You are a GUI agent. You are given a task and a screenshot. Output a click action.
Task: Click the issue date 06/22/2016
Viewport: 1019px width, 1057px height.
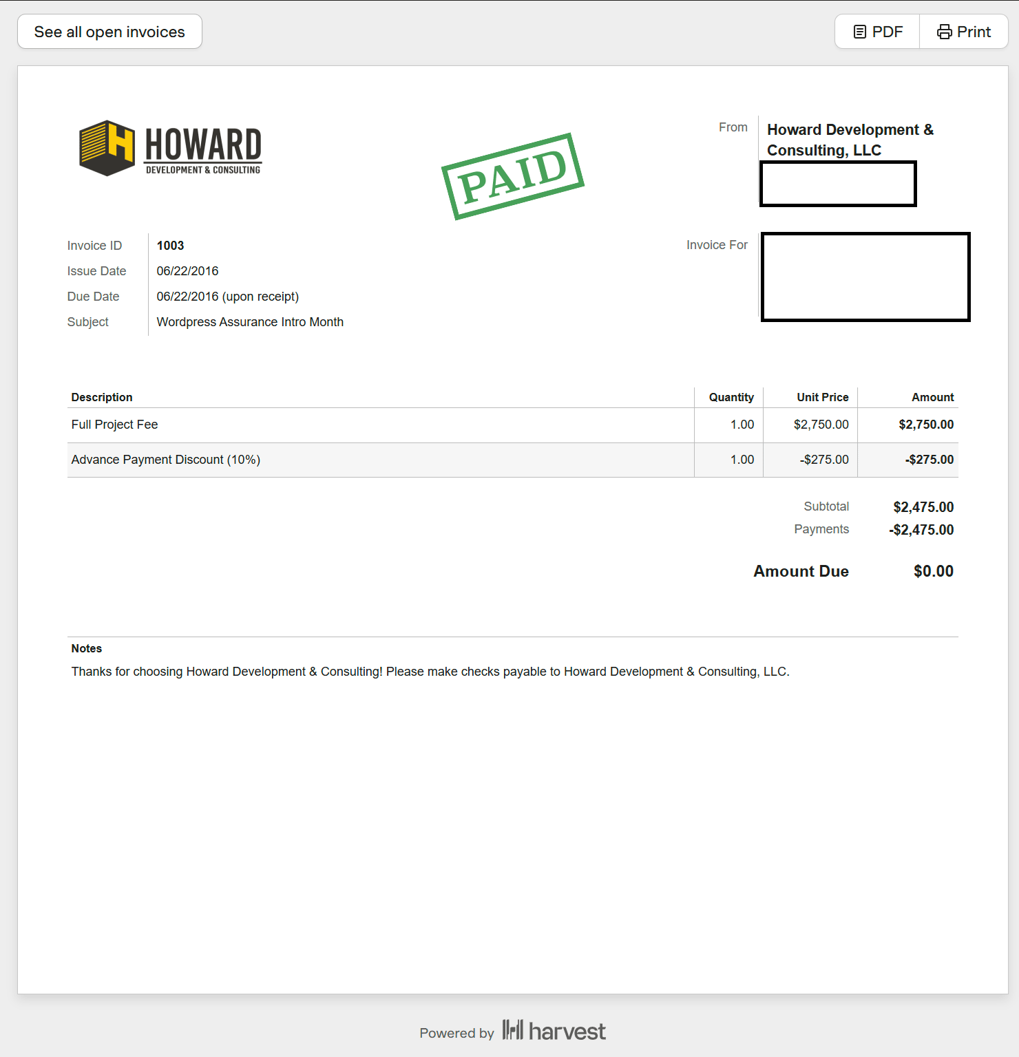coord(187,271)
